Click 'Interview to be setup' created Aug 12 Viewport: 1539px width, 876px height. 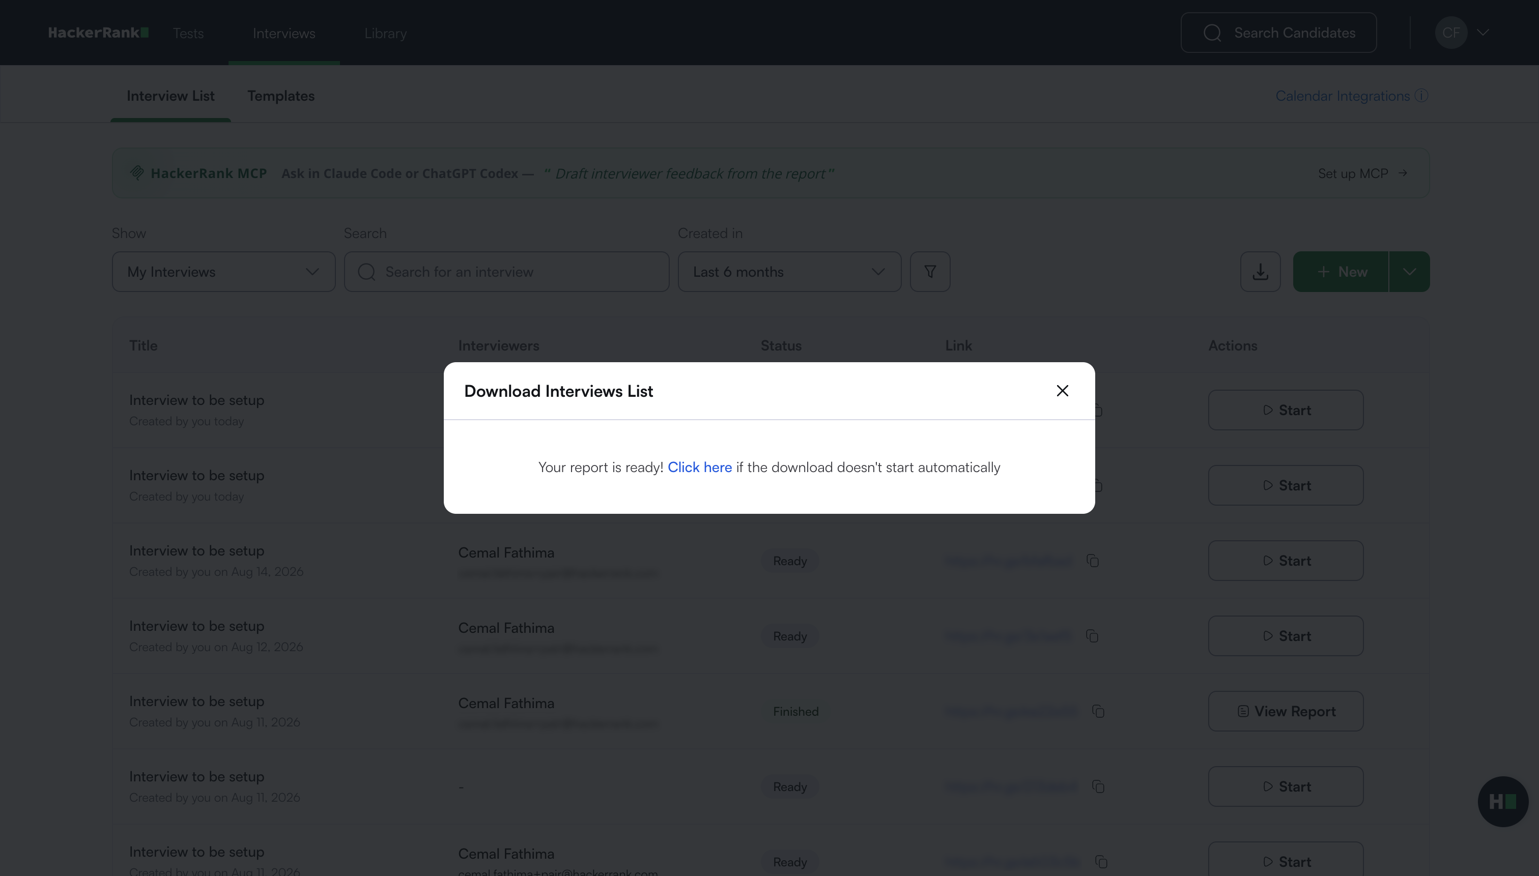(197, 626)
